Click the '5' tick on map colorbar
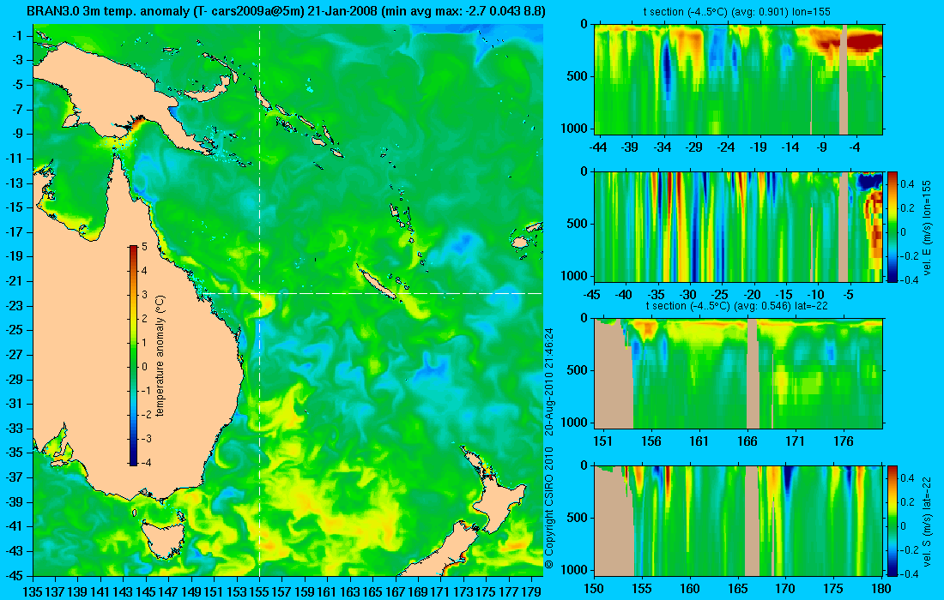This screenshot has height=600, width=944. coord(144,247)
